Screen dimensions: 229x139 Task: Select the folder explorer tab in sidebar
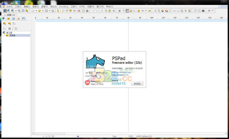9,18
